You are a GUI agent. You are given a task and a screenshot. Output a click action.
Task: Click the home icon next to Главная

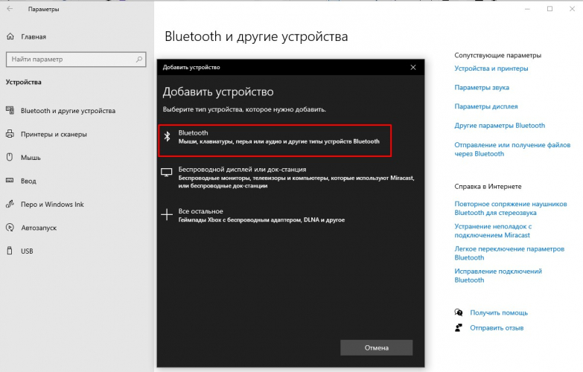[x=10, y=36]
